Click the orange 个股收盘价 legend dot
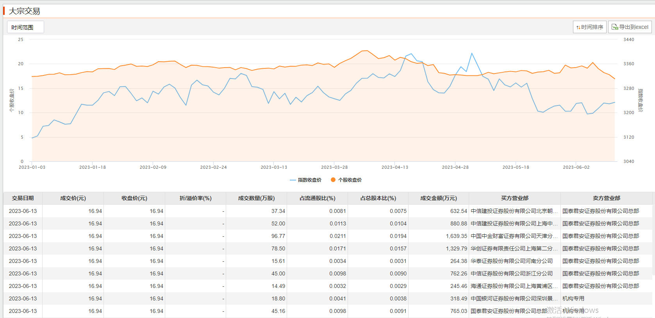This screenshot has width=655, height=318. click(333, 180)
